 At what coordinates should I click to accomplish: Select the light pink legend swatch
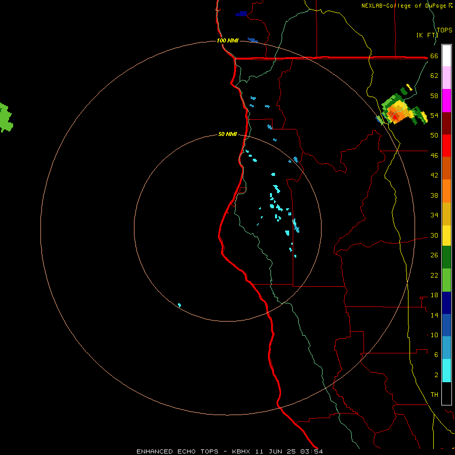pyautogui.click(x=446, y=77)
